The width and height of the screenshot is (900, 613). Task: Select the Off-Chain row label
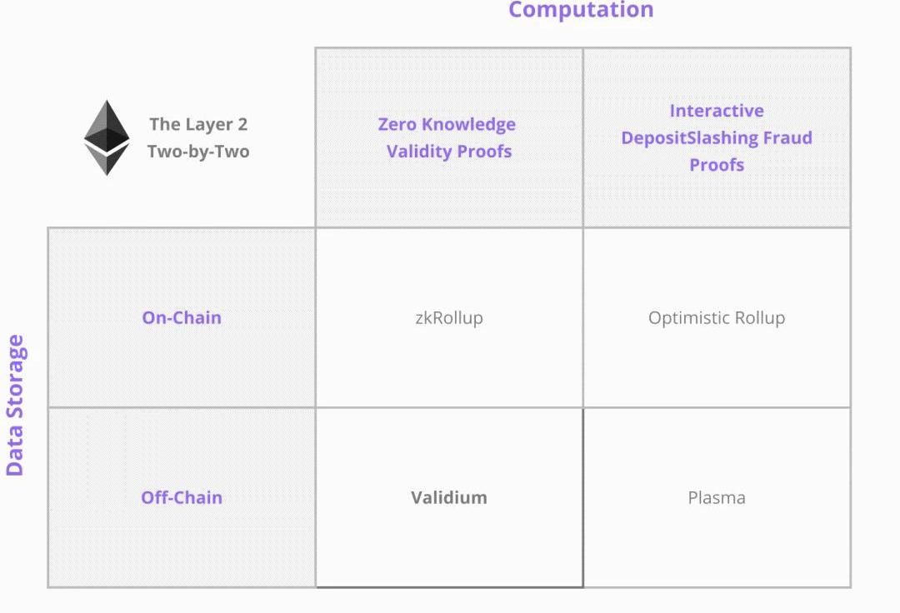pos(182,497)
